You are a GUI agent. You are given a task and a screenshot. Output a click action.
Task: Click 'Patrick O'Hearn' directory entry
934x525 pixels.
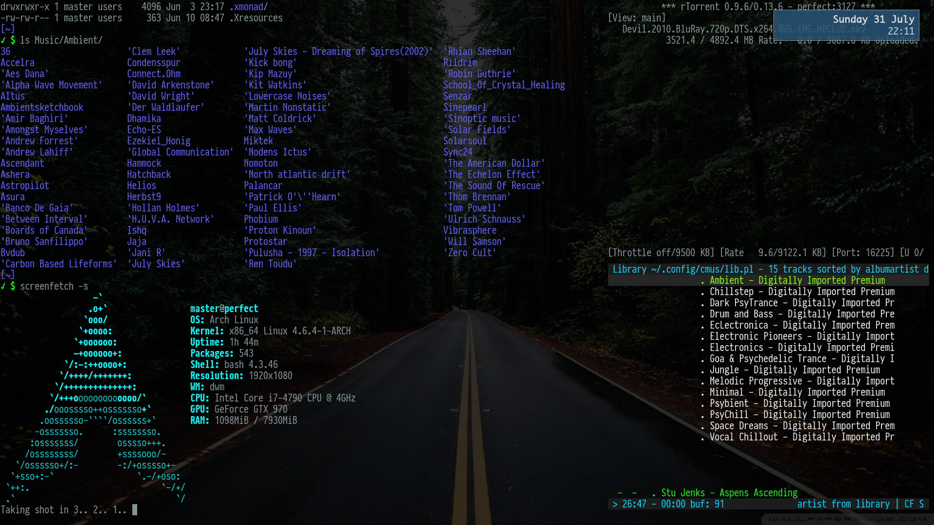(292, 197)
